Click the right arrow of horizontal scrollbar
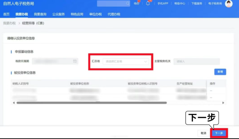Screen dimensions: 239x139 [x=223, y=103]
